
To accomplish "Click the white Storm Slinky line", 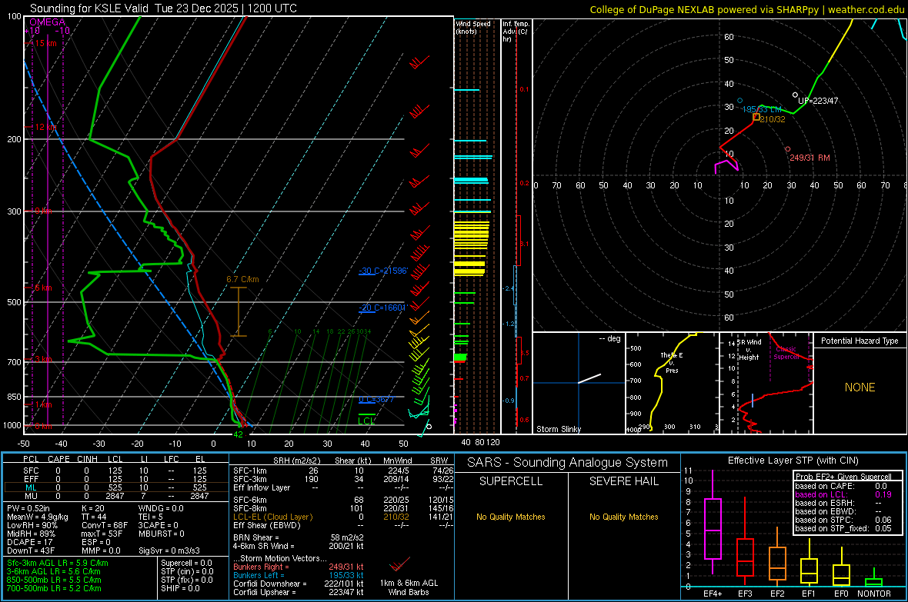I will tap(589, 378).
